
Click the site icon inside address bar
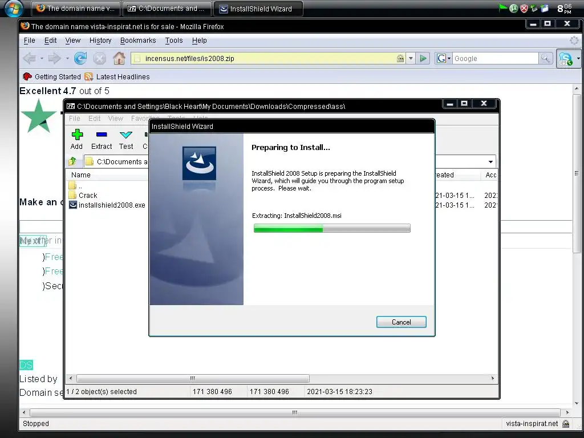point(137,59)
